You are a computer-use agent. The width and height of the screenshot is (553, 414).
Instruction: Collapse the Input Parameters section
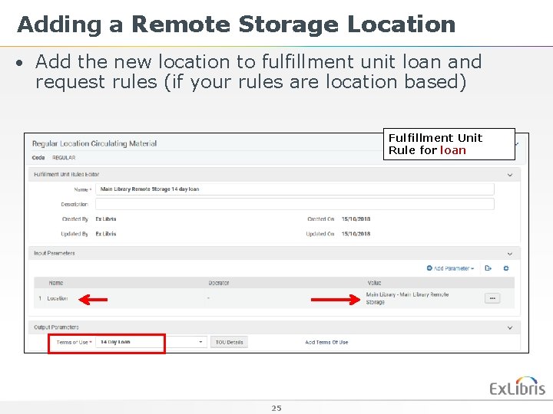tap(510, 254)
